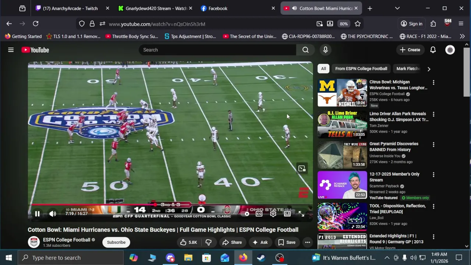The height and width of the screenshot is (265, 471).
Task: Reload the page with the refresh button
Action: point(36,24)
